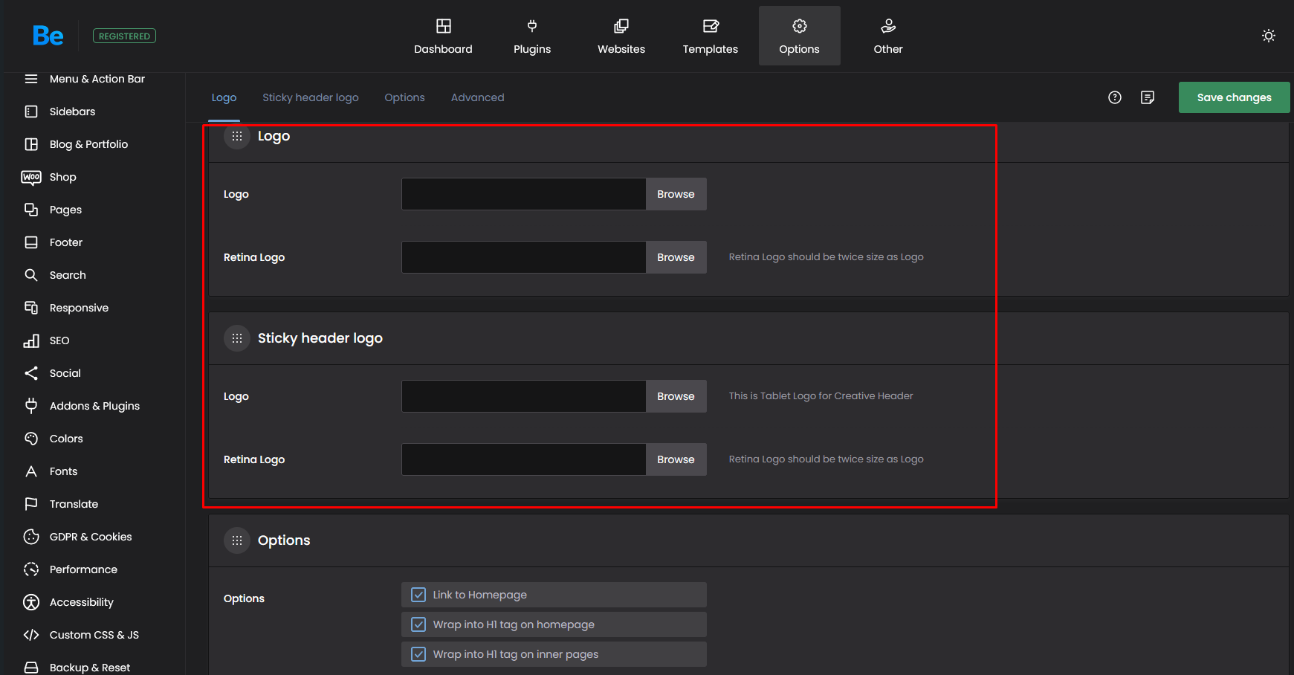Uncheck Link to Homepage checkbox
The image size is (1294, 675).
tap(418, 595)
